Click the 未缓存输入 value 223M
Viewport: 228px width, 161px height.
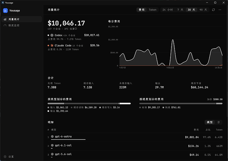[123, 87]
